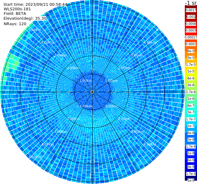Select the 2.00km ring label in the lower-right quadrant

coord(124,119)
